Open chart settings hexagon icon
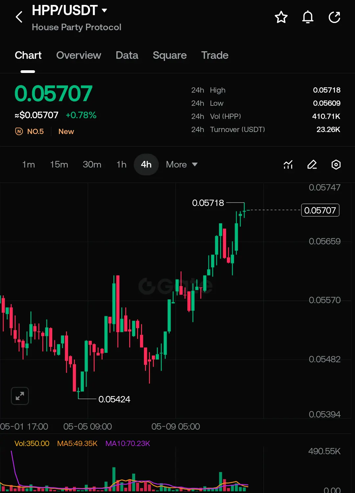The height and width of the screenshot is (493, 355). point(336,165)
